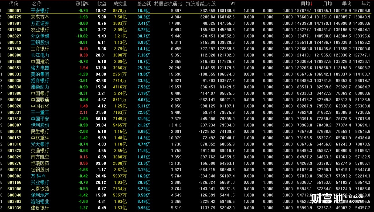Select the 招商银行 stock name

point(40,81)
